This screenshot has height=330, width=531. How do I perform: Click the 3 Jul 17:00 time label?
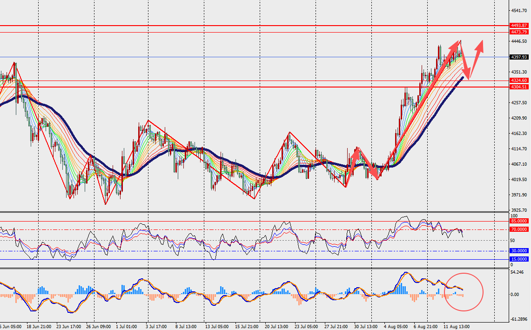[x=156, y=327]
